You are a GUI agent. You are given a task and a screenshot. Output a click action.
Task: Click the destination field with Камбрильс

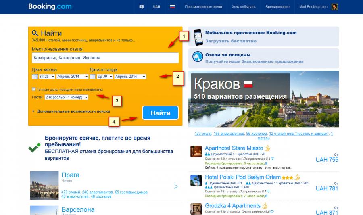(x=105, y=58)
